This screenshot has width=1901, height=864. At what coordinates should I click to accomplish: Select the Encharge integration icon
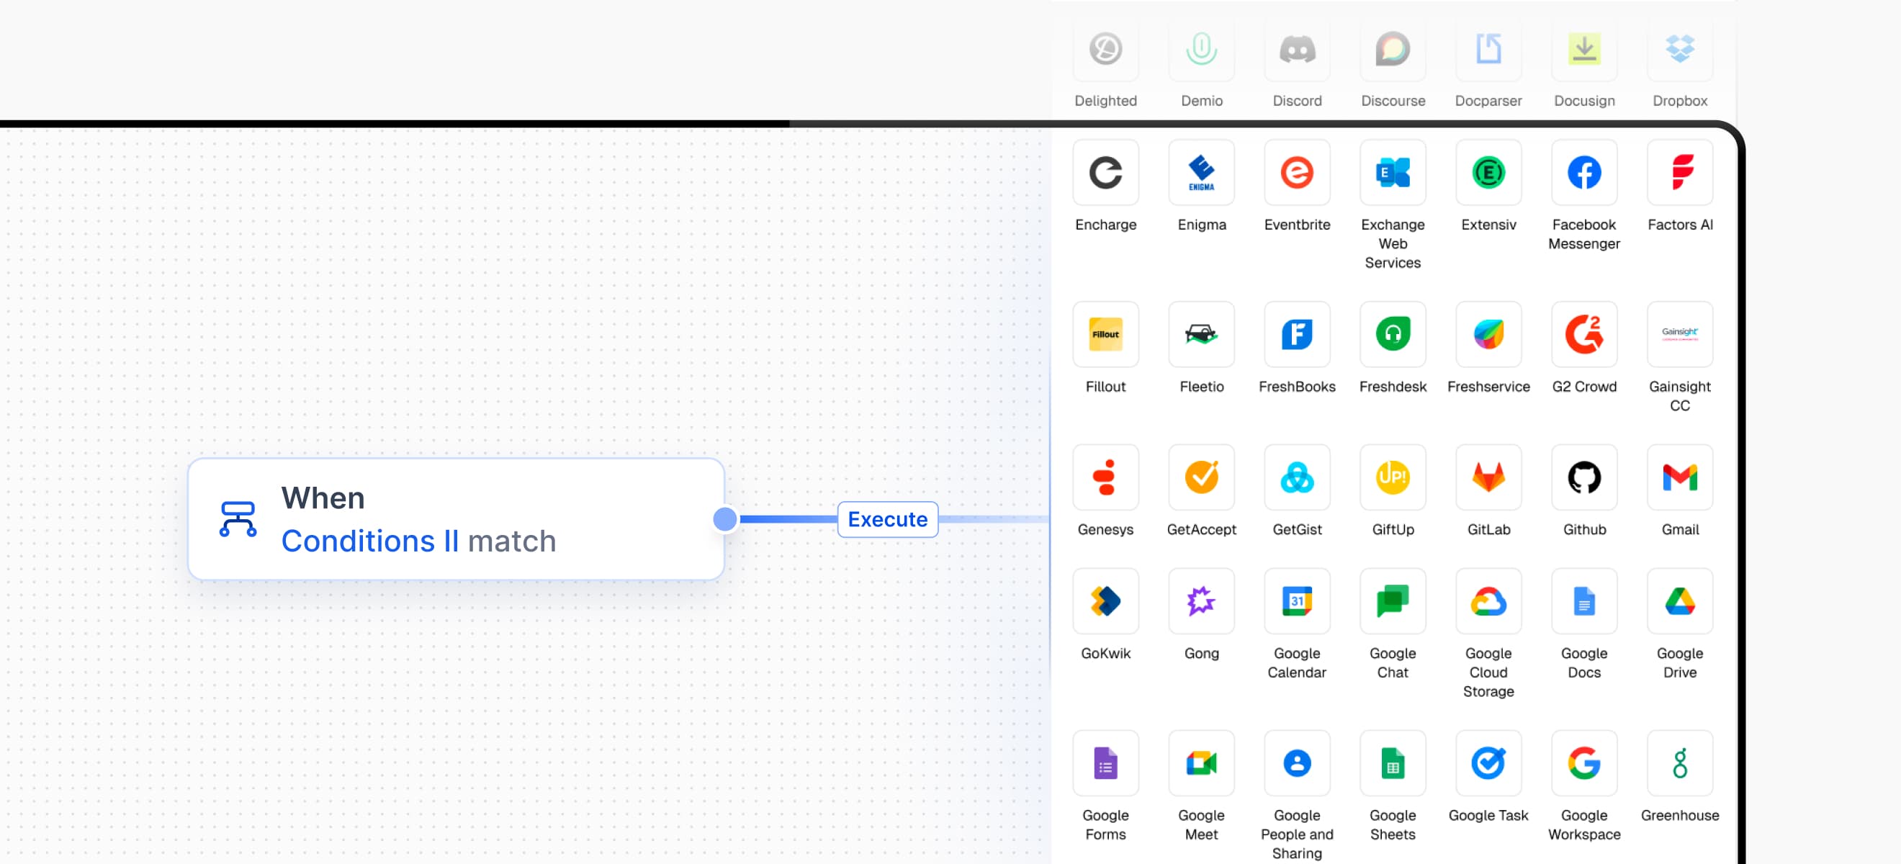[x=1105, y=173]
